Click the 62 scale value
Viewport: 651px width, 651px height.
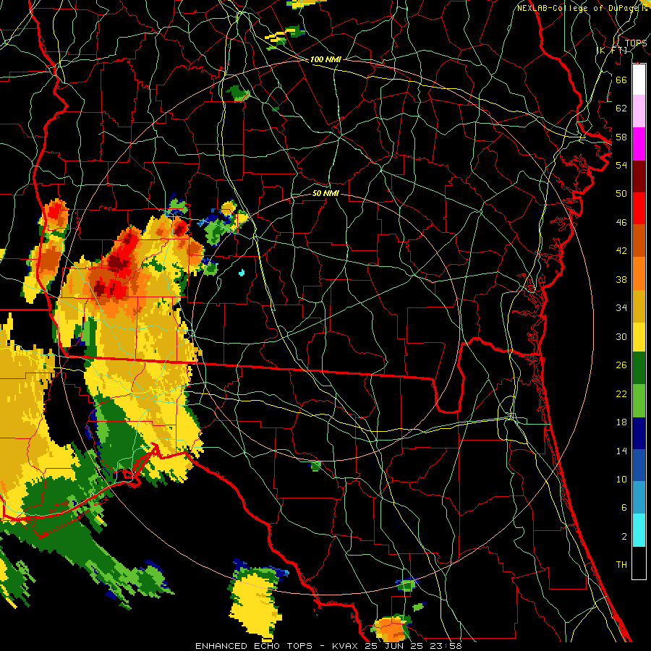[621, 108]
